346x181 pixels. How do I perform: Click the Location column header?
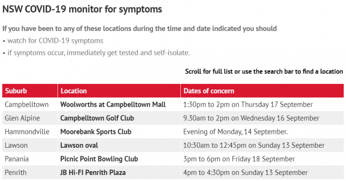pyautogui.click(x=119, y=91)
